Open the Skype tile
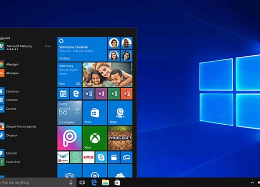Viewport: 260px width, 187px height. point(101,157)
